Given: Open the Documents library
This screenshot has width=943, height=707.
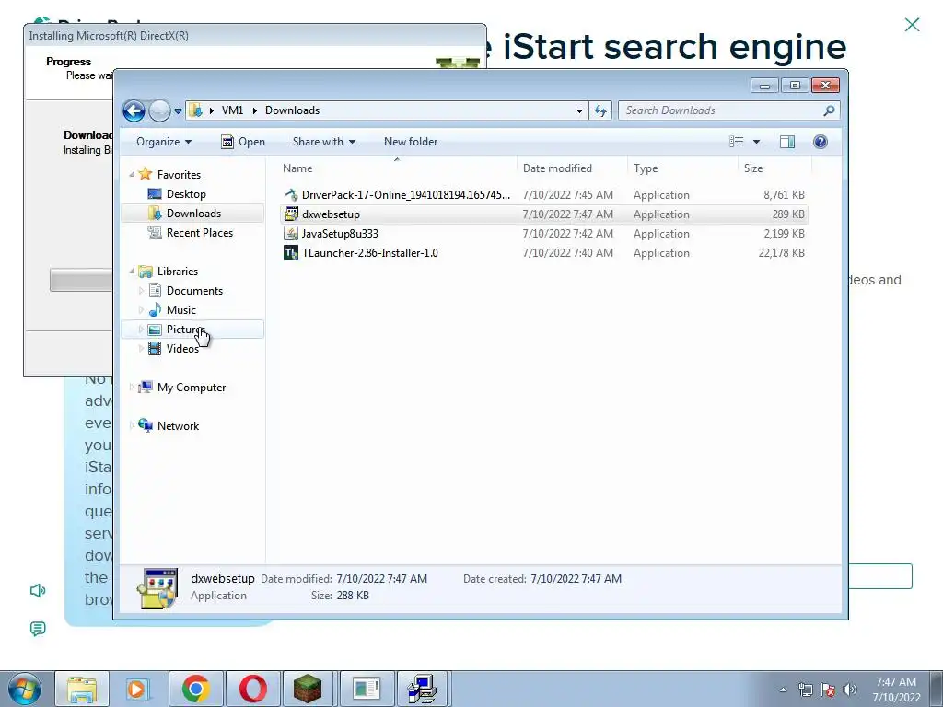Looking at the screenshot, I should pyautogui.click(x=194, y=291).
